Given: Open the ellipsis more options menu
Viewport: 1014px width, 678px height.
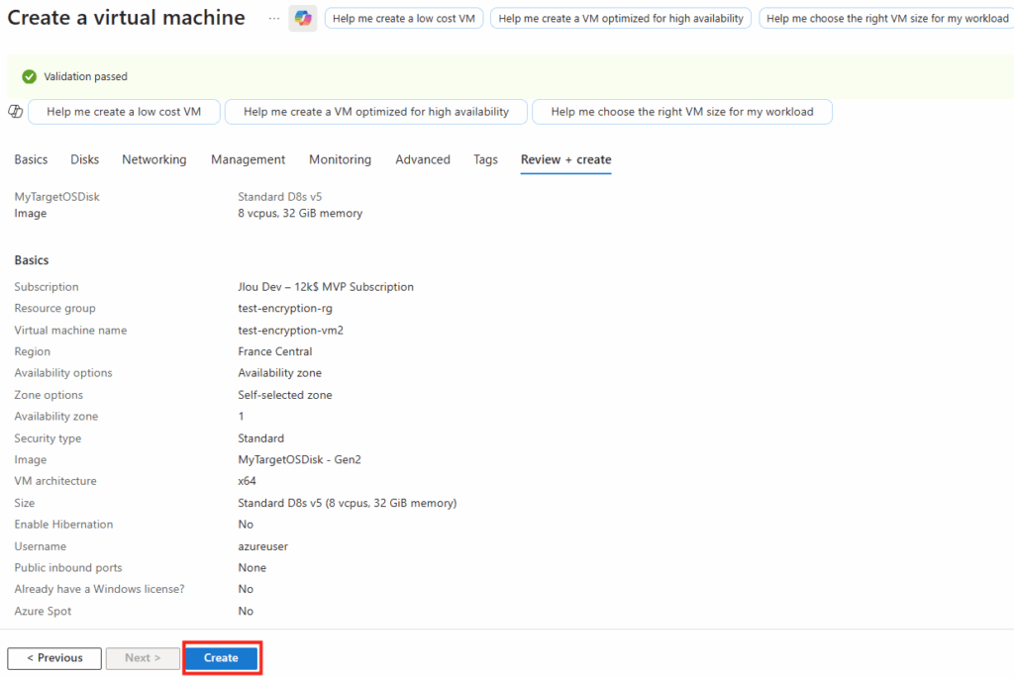Looking at the screenshot, I should pos(274,18).
